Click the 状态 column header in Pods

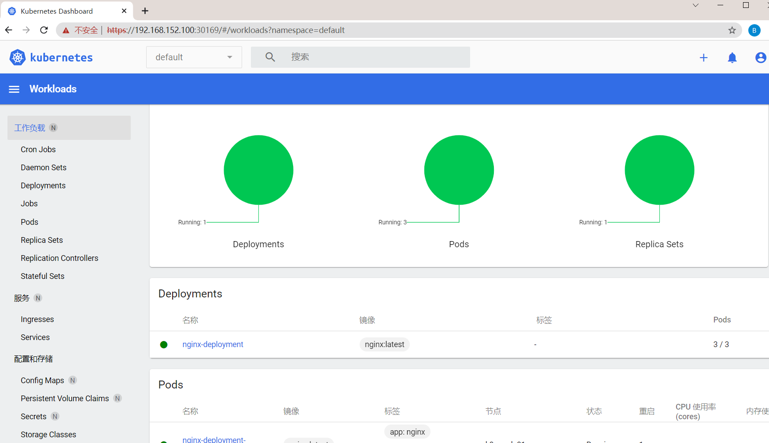pos(594,411)
